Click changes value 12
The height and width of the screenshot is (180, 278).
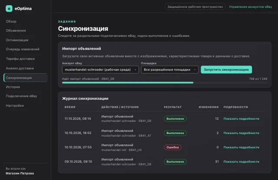coord(217,118)
